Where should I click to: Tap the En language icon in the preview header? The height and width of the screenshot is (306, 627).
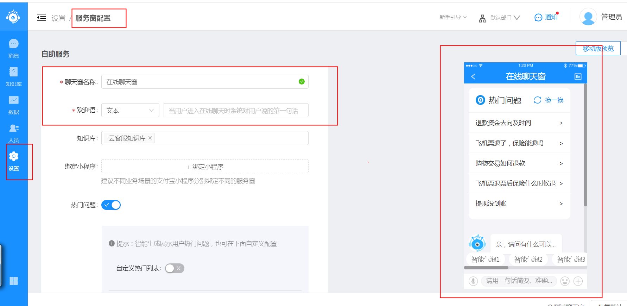578,76
